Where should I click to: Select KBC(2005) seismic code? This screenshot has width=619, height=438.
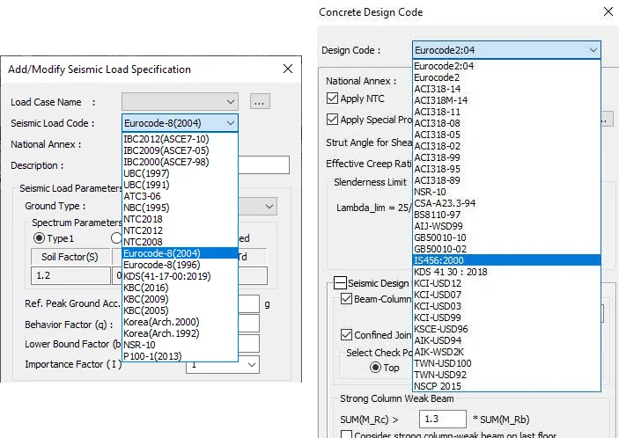point(180,310)
